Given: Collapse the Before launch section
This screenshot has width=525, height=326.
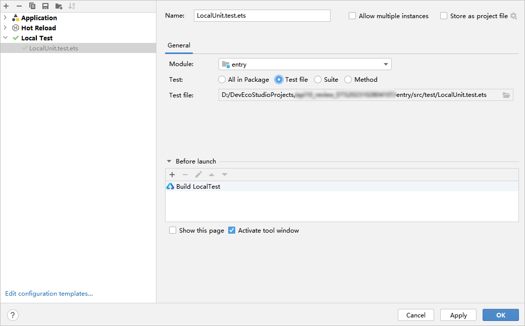Looking at the screenshot, I should coord(170,161).
